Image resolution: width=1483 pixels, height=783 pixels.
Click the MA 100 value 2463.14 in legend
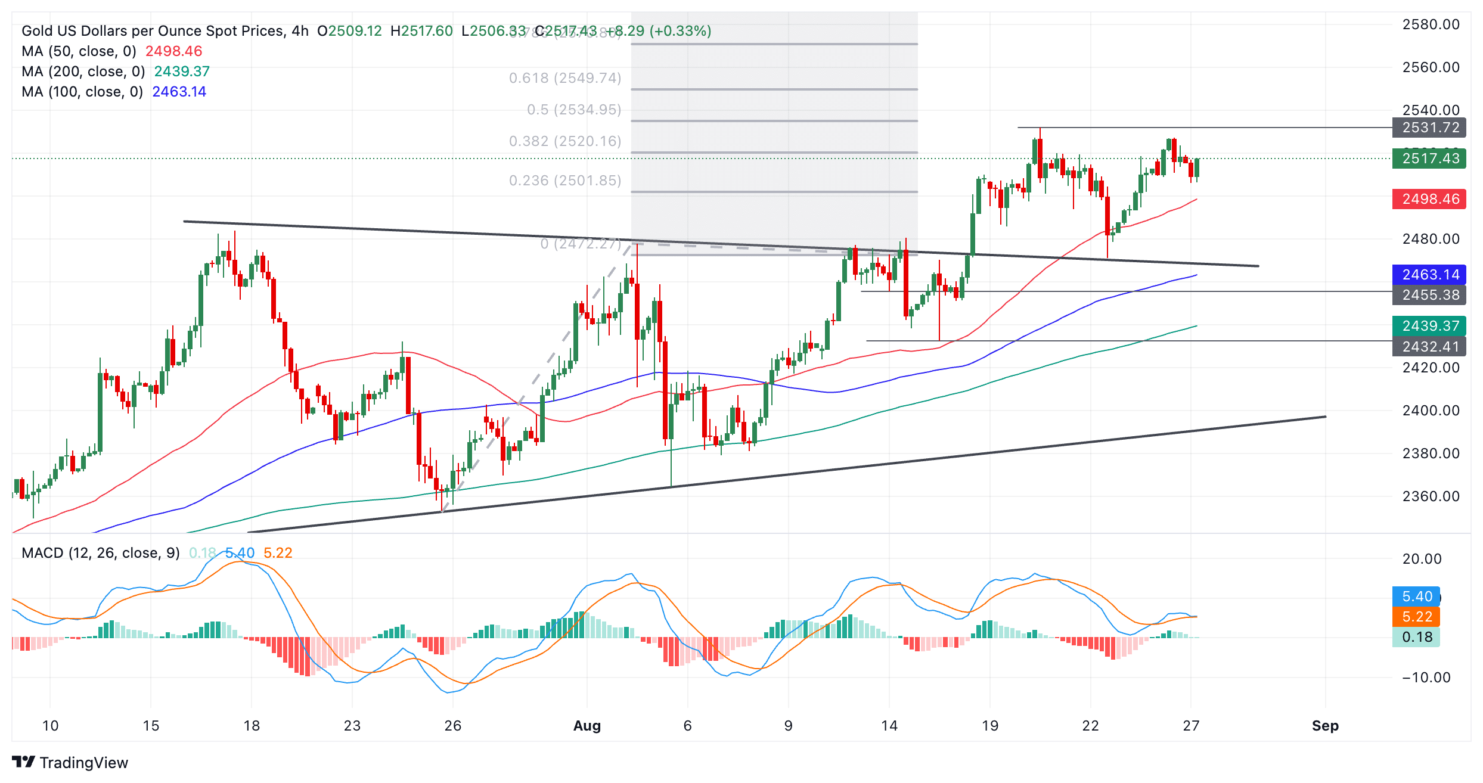(179, 92)
